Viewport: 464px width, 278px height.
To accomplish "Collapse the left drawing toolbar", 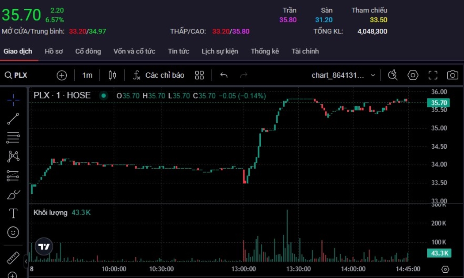I will tap(26, 261).
